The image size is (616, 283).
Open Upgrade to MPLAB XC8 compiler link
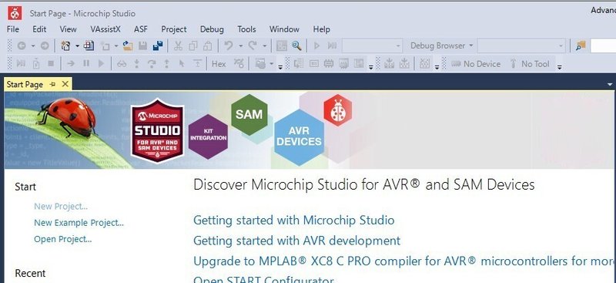404,261
